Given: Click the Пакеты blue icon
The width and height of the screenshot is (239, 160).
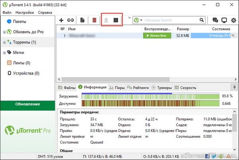Looking at the screenshot, I should click(x=9, y=22).
